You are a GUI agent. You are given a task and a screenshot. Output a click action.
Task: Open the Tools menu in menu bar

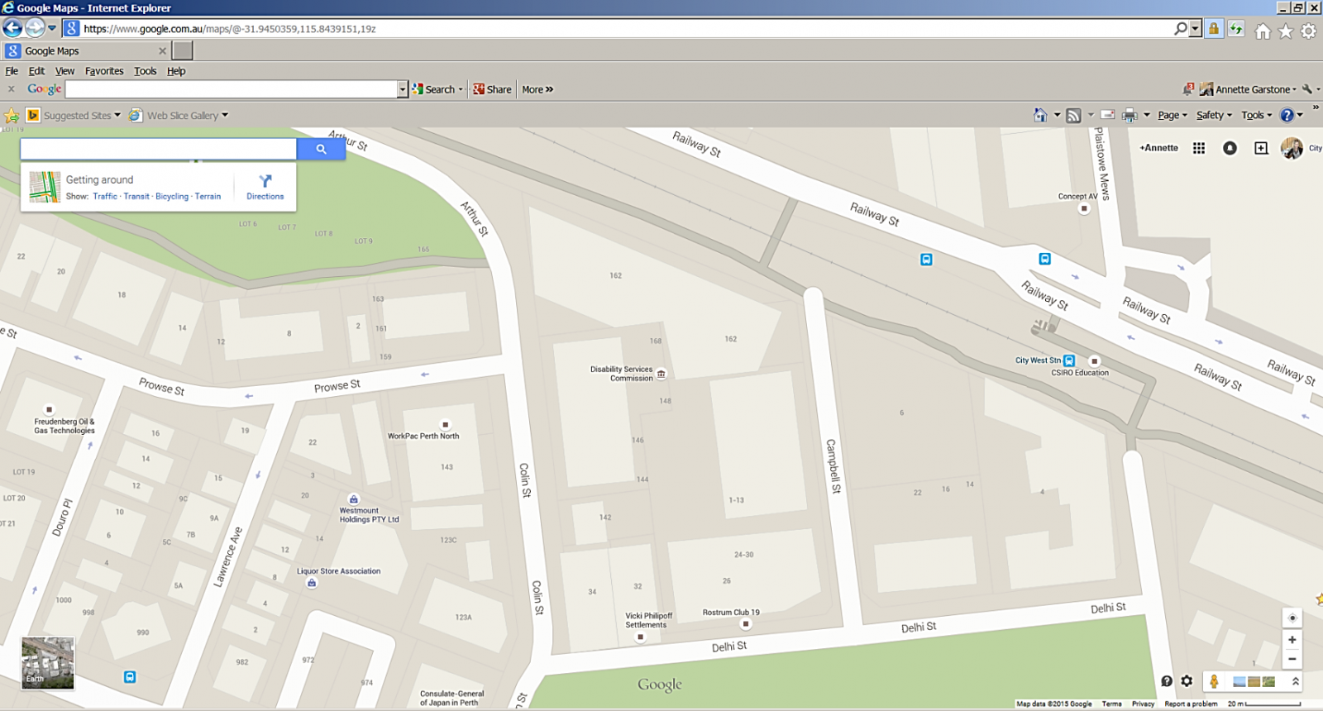[x=145, y=71]
